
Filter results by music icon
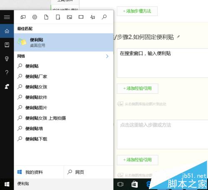click(x=92, y=17)
